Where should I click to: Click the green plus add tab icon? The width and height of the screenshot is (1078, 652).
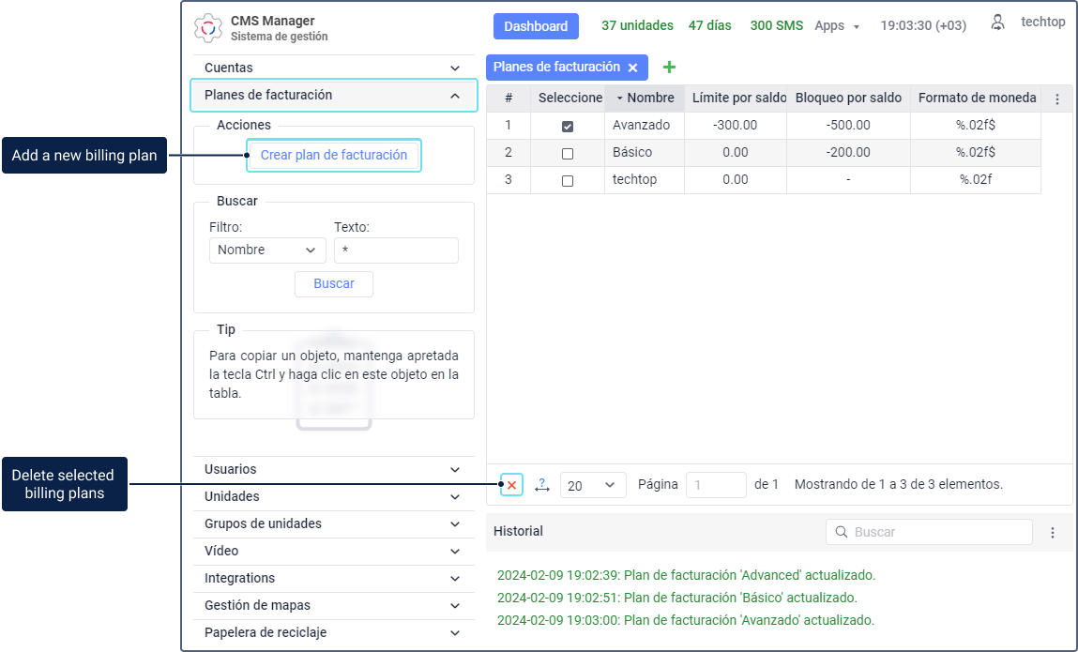(x=669, y=68)
